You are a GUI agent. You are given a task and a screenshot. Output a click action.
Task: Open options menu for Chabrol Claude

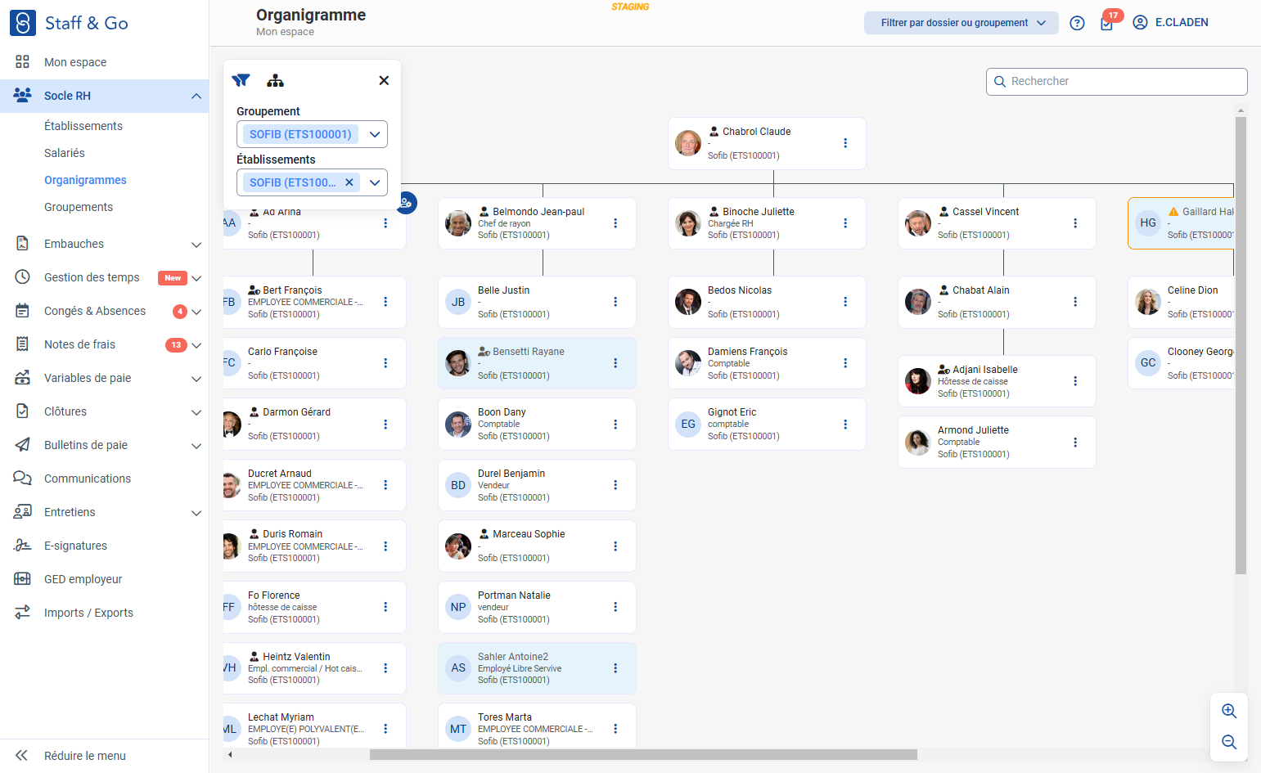pyautogui.click(x=845, y=143)
